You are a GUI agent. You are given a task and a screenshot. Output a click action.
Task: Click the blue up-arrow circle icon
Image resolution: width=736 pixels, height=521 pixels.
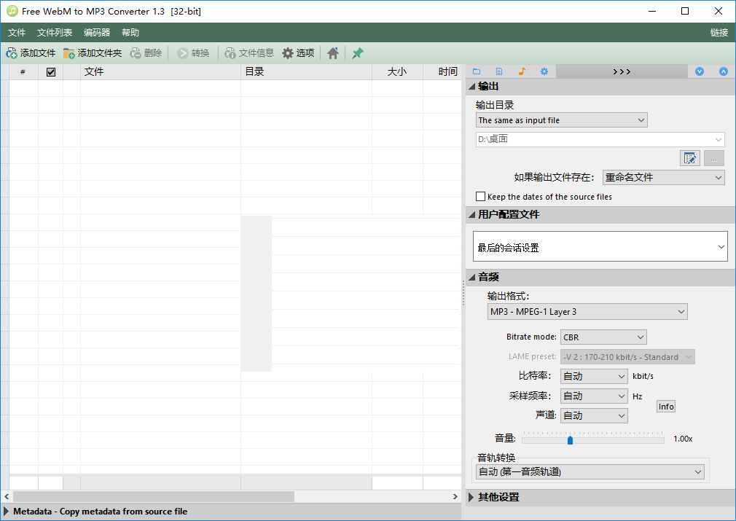click(x=724, y=71)
